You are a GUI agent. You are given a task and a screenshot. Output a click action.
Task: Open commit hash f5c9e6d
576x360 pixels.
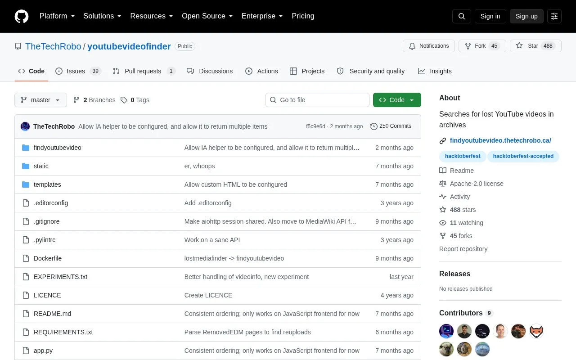click(x=315, y=126)
